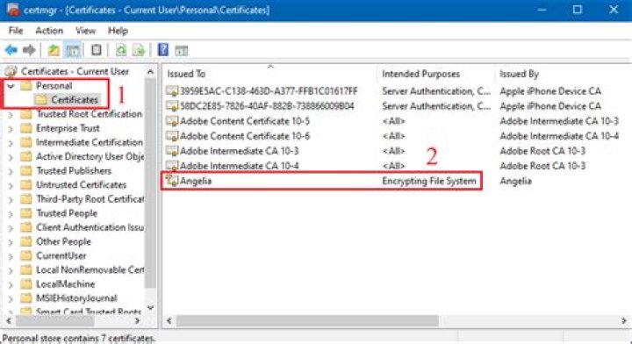Click tree pane horizontal scroll right arrow
Screen dimensions: 632x344
click(x=137, y=321)
